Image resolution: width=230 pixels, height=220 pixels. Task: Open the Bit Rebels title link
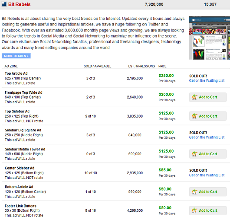[x=20, y=4]
